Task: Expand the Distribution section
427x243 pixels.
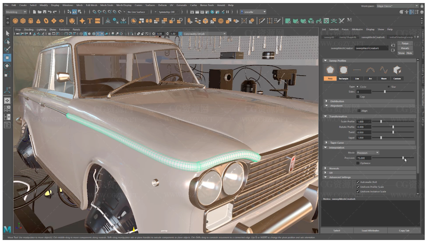Action: pos(337,101)
